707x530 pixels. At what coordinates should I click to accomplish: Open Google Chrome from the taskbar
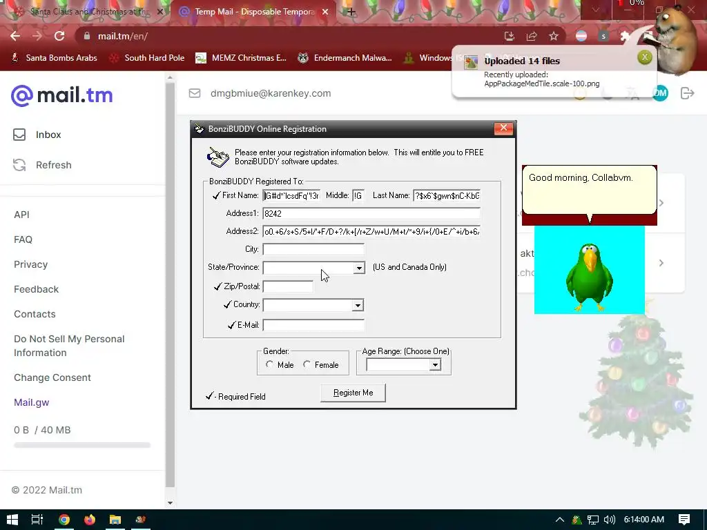pyautogui.click(x=64, y=520)
